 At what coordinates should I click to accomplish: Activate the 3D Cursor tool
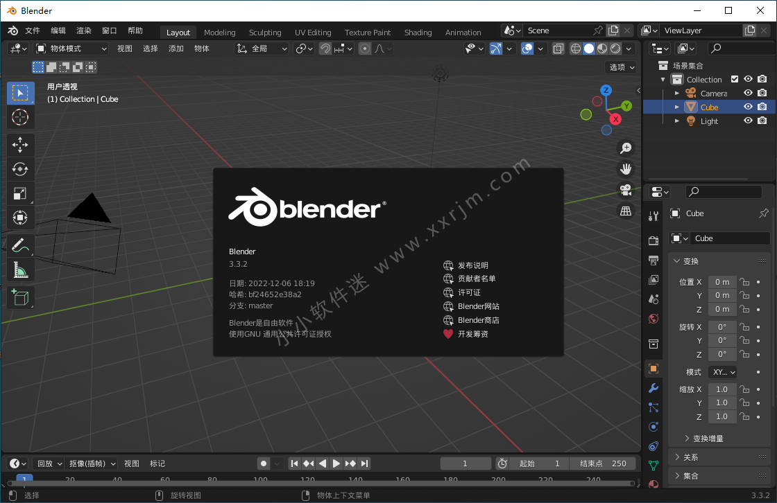[20, 117]
